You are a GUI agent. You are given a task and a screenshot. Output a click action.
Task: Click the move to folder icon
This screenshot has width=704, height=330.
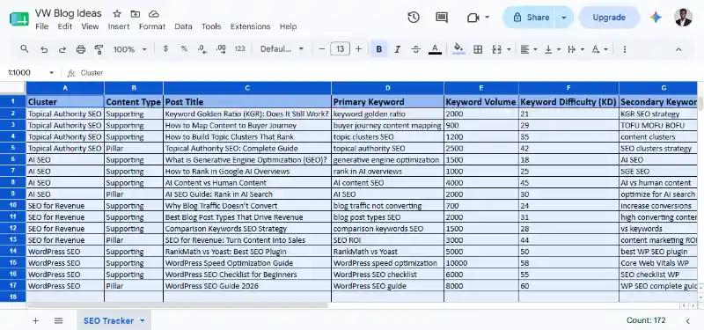click(x=136, y=14)
